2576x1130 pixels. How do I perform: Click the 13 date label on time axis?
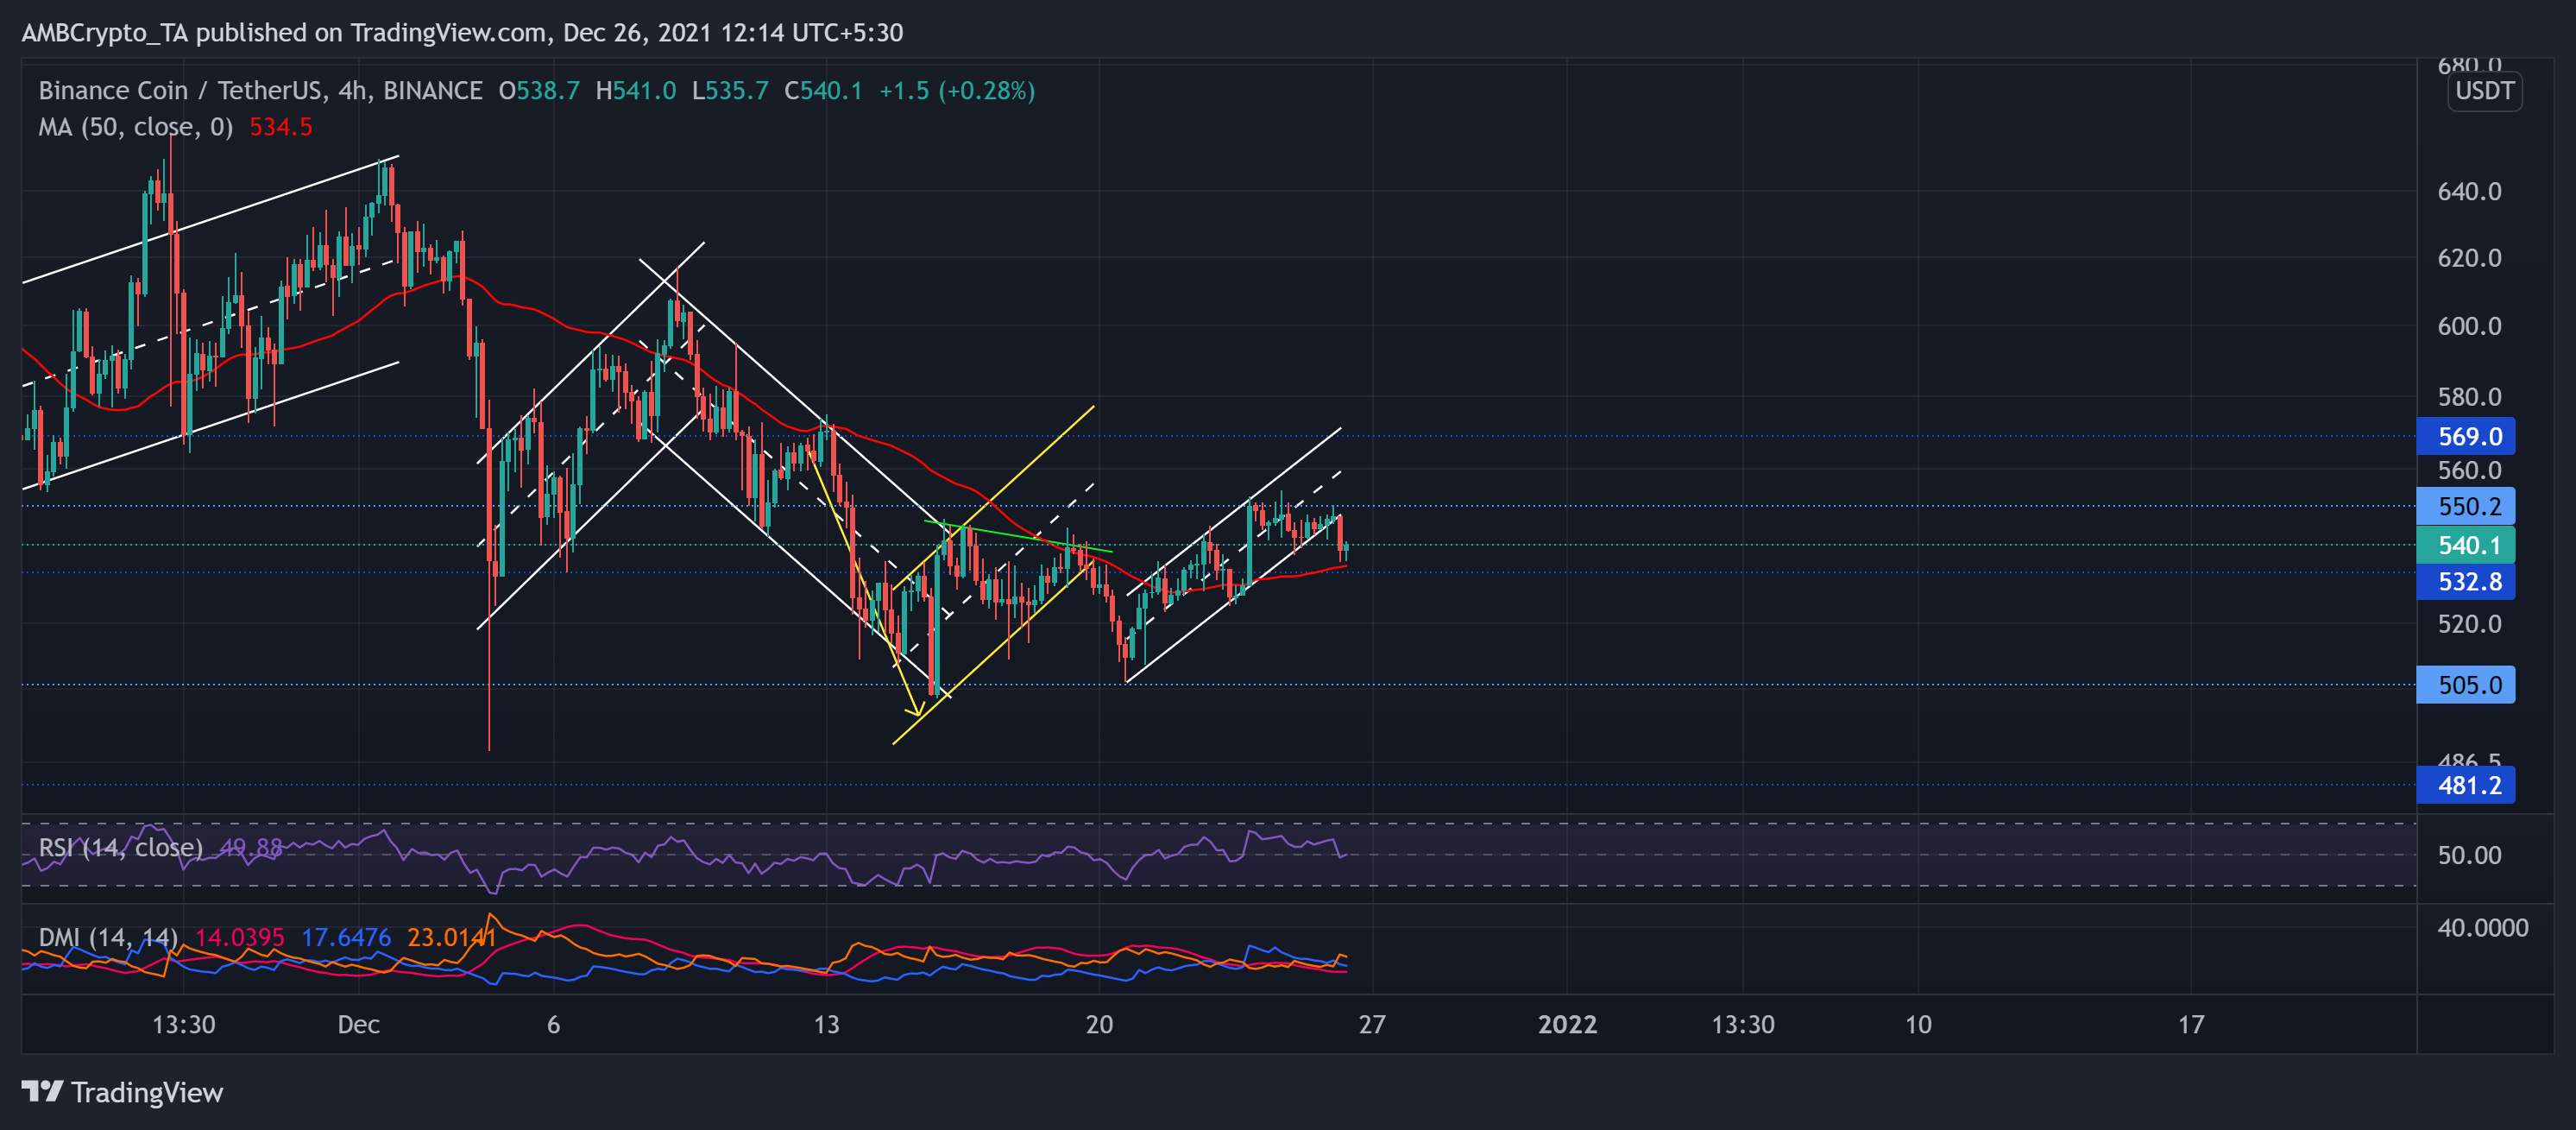(826, 1024)
